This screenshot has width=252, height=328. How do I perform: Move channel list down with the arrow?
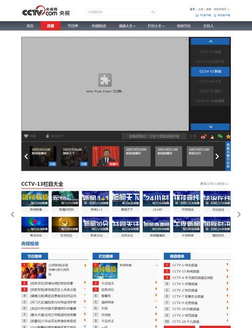coord(210,127)
